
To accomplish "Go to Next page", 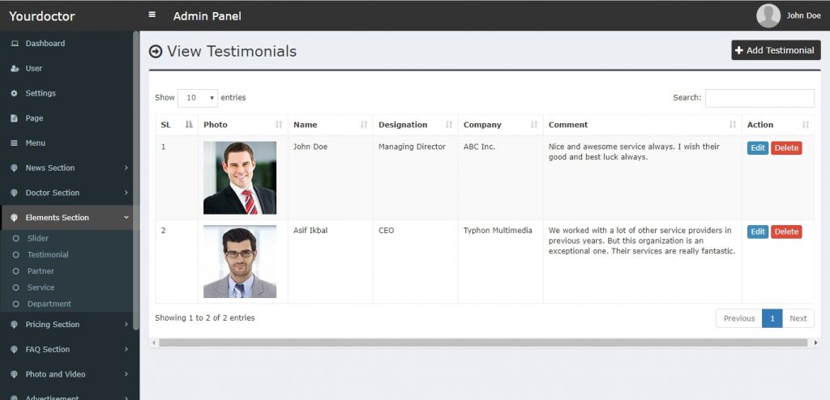I will click(x=798, y=318).
